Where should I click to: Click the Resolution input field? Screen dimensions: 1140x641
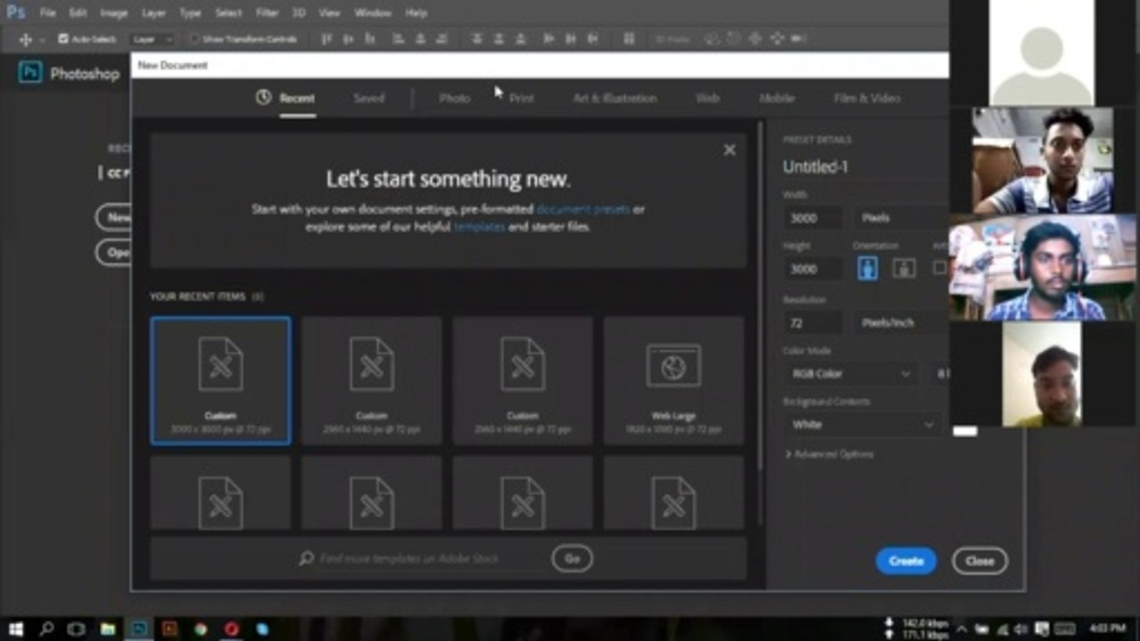[813, 322]
